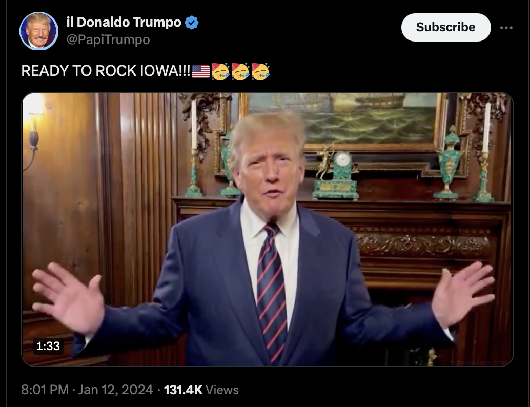Click the 1:33 video duration badge
This screenshot has width=530, height=407.
[48, 346]
